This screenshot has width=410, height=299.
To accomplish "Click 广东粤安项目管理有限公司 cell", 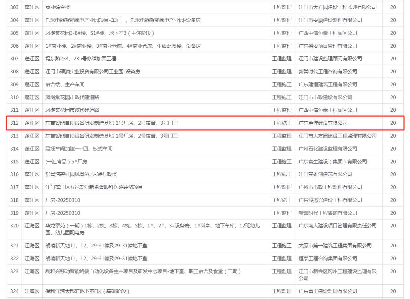I will (x=328, y=46).
